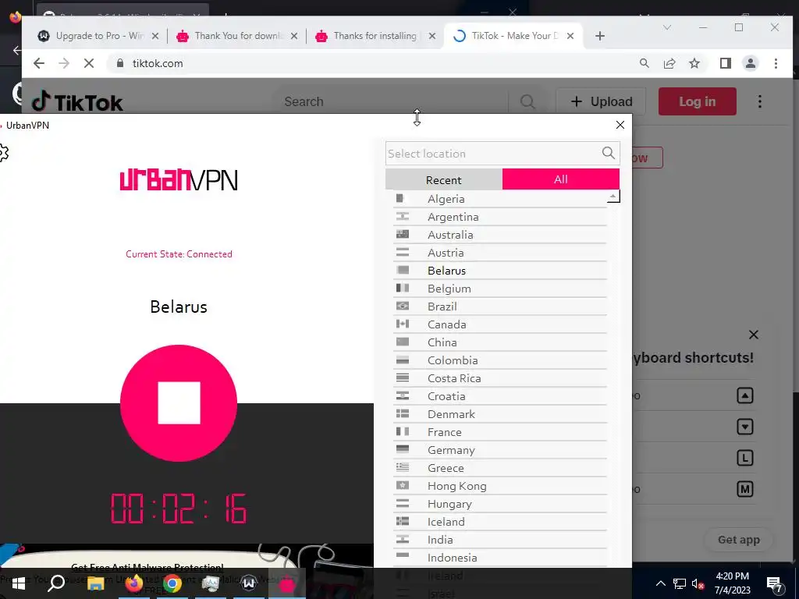
Task: Click the L like shortcut key icon
Action: [x=744, y=458]
